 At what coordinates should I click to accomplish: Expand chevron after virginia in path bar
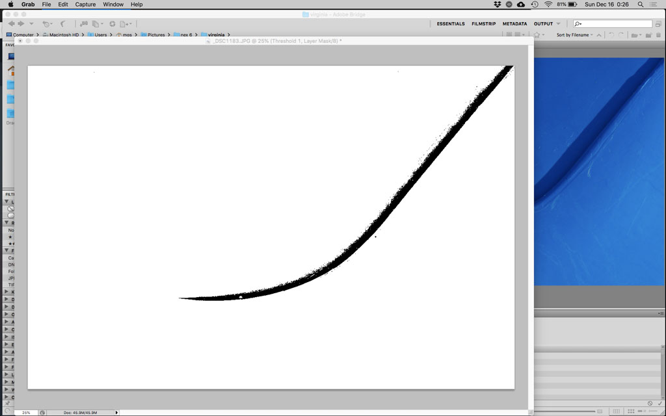pyautogui.click(x=228, y=35)
